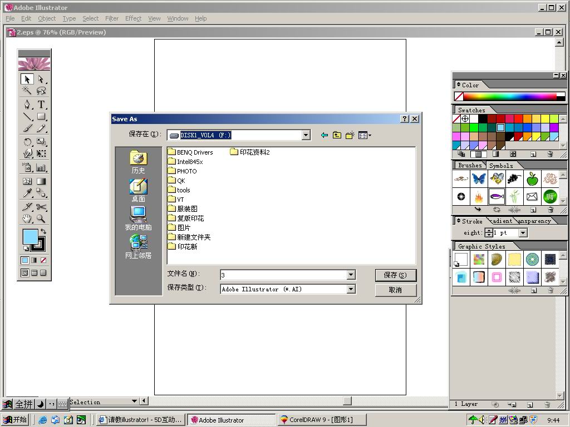
Task: Select the Magic Wand tool
Action: (27, 90)
